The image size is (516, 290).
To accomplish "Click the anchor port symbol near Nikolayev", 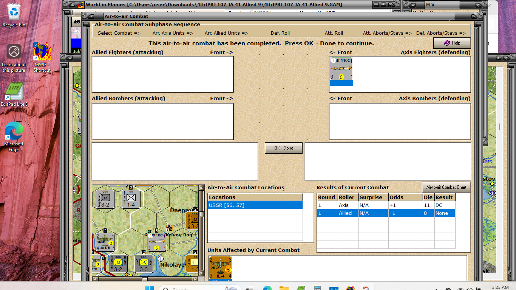I will pyautogui.click(x=161, y=259).
